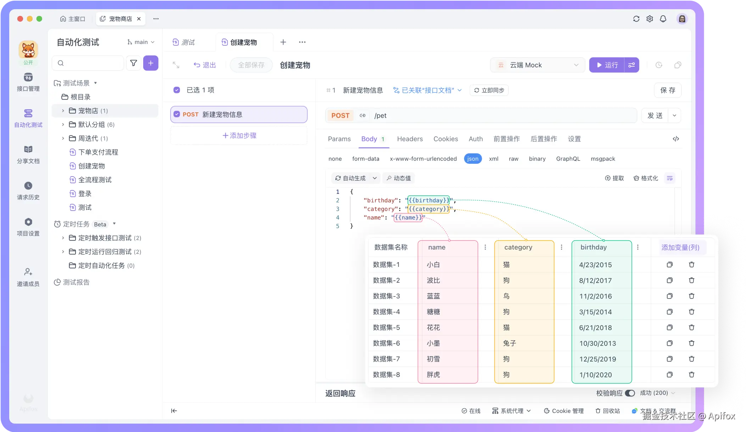Uncheck the 已选 1 项 checkbox

click(177, 90)
